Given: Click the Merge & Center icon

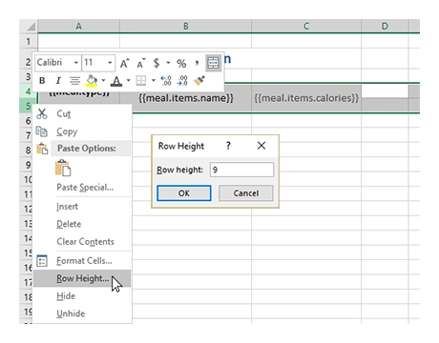Looking at the screenshot, I should (213, 63).
